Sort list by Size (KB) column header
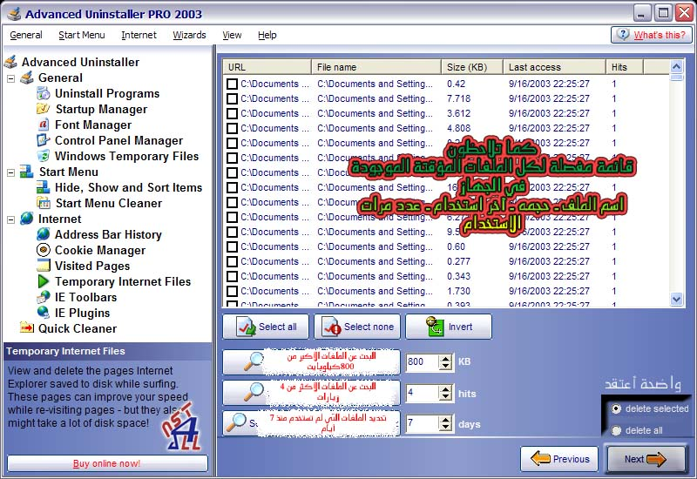This screenshot has height=479, width=697. pyautogui.click(x=472, y=67)
